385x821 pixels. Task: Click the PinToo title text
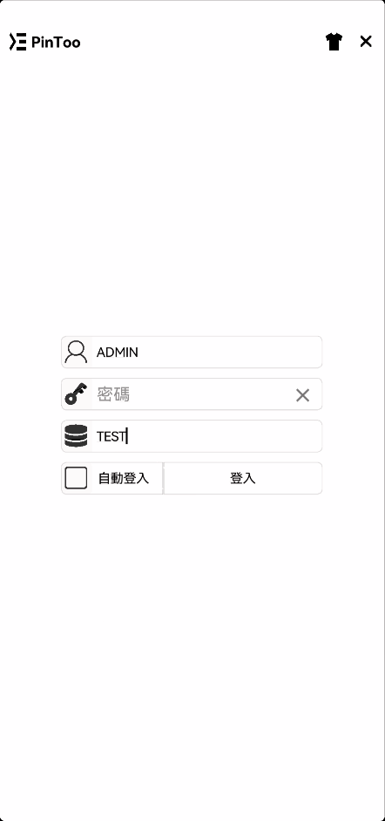[56, 42]
